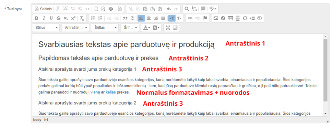Viewport: 332px width, 126px height.
Task: Click heading 'Svarbiausias tekstas apie parduotuvę ir produkciją'
Action: pos(126,45)
